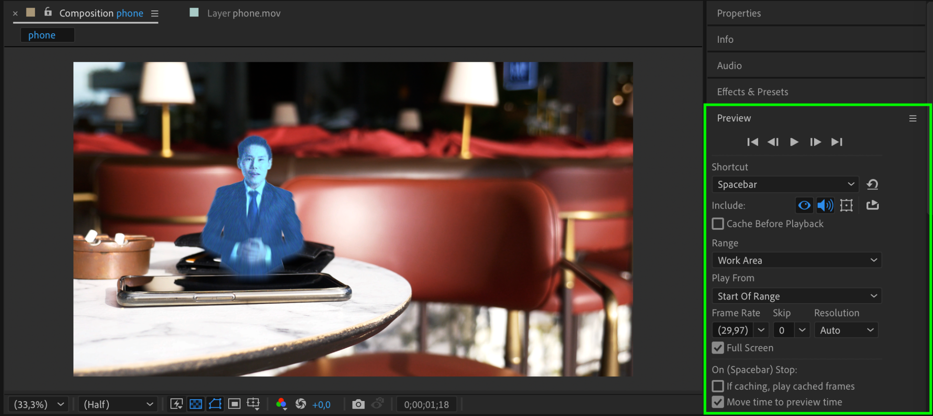Step to next frame
Image resolution: width=933 pixels, height=416 pixels.
coord(815,142)
